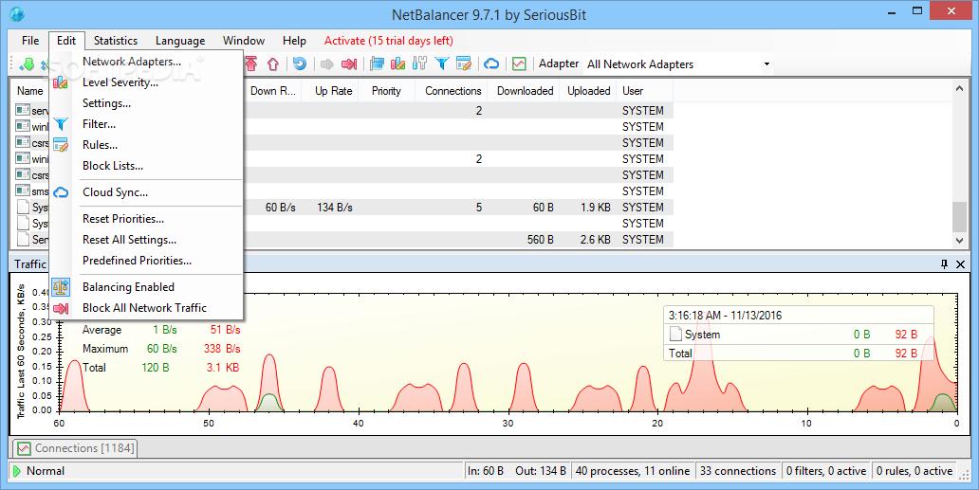The width and height of the screenshot is (979, 490).
Task: Select Reset Priorities... menu entry
Action: coord(123,219)
